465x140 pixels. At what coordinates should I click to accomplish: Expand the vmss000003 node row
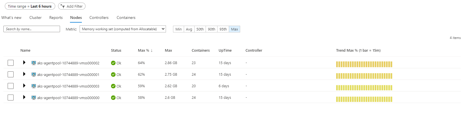point(24,86)
